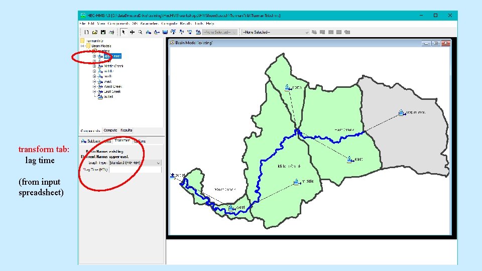
Task: Open the Results menu
Action: [186, 24]
